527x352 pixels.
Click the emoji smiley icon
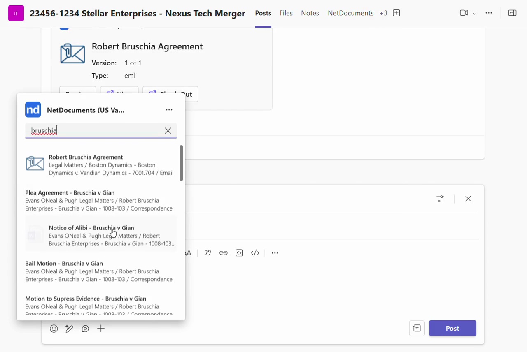[x=54, y=329]
